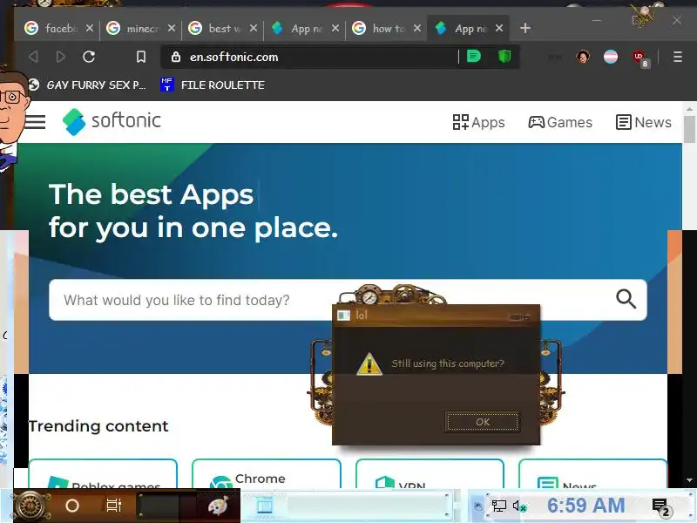Click the blue window icon on taskbar

(265, 506)
